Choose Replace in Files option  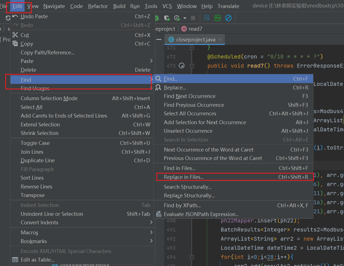pos(183,177)
